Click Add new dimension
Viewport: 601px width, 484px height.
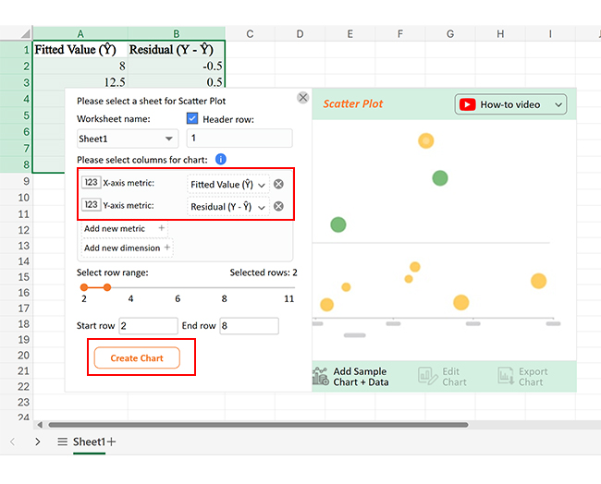point(128,248)
